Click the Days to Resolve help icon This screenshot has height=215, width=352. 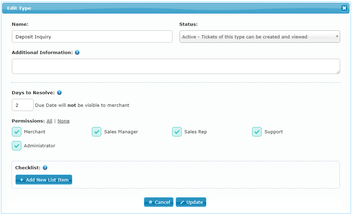tap(59, 92)
